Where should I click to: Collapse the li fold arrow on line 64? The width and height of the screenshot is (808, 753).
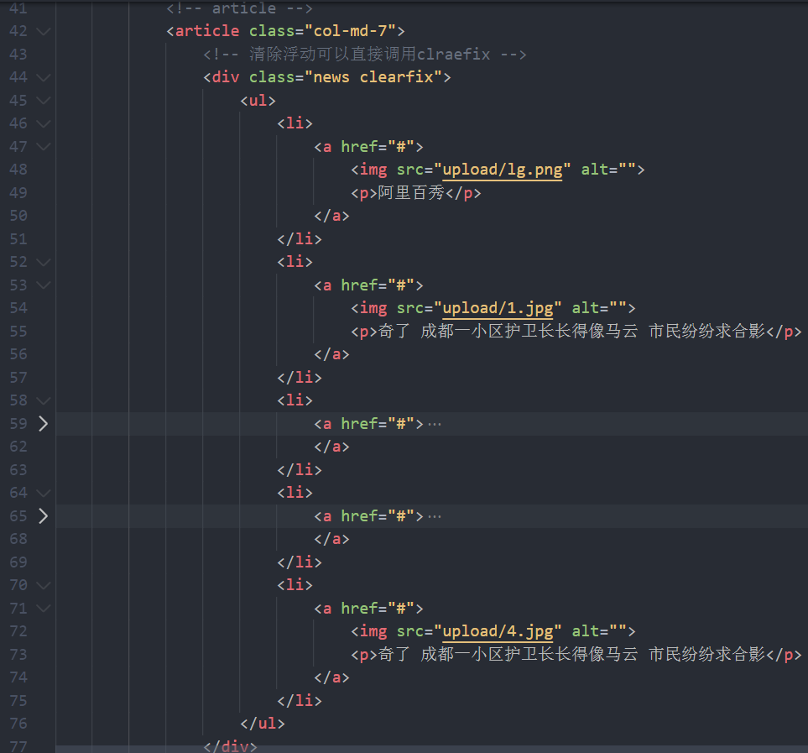coord(44,494)
